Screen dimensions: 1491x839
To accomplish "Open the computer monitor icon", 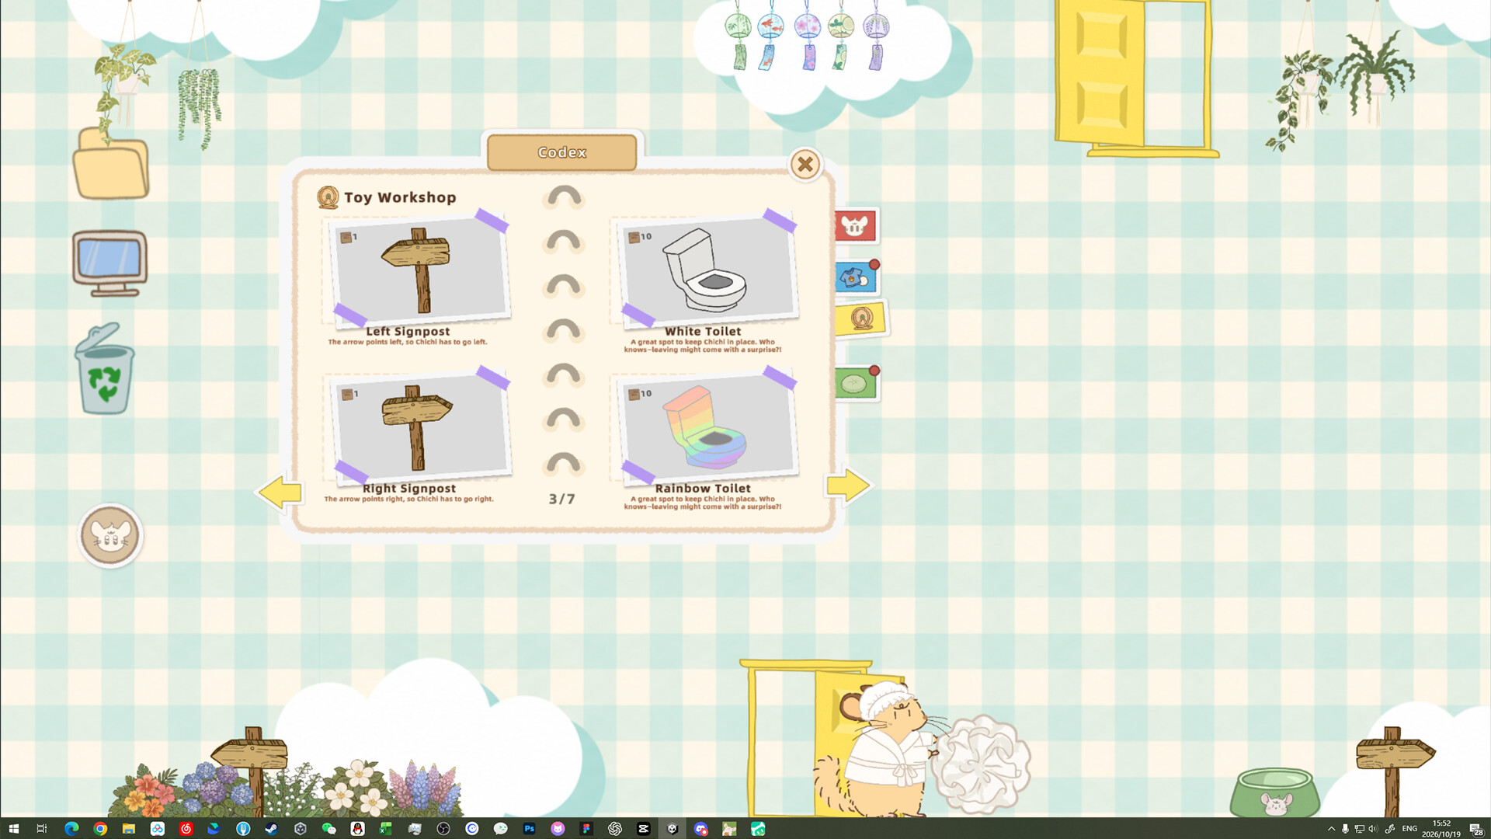I will [110, 263].
